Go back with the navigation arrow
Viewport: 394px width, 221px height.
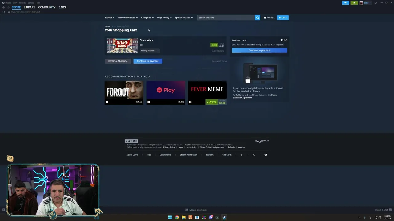tap(4, 7)
